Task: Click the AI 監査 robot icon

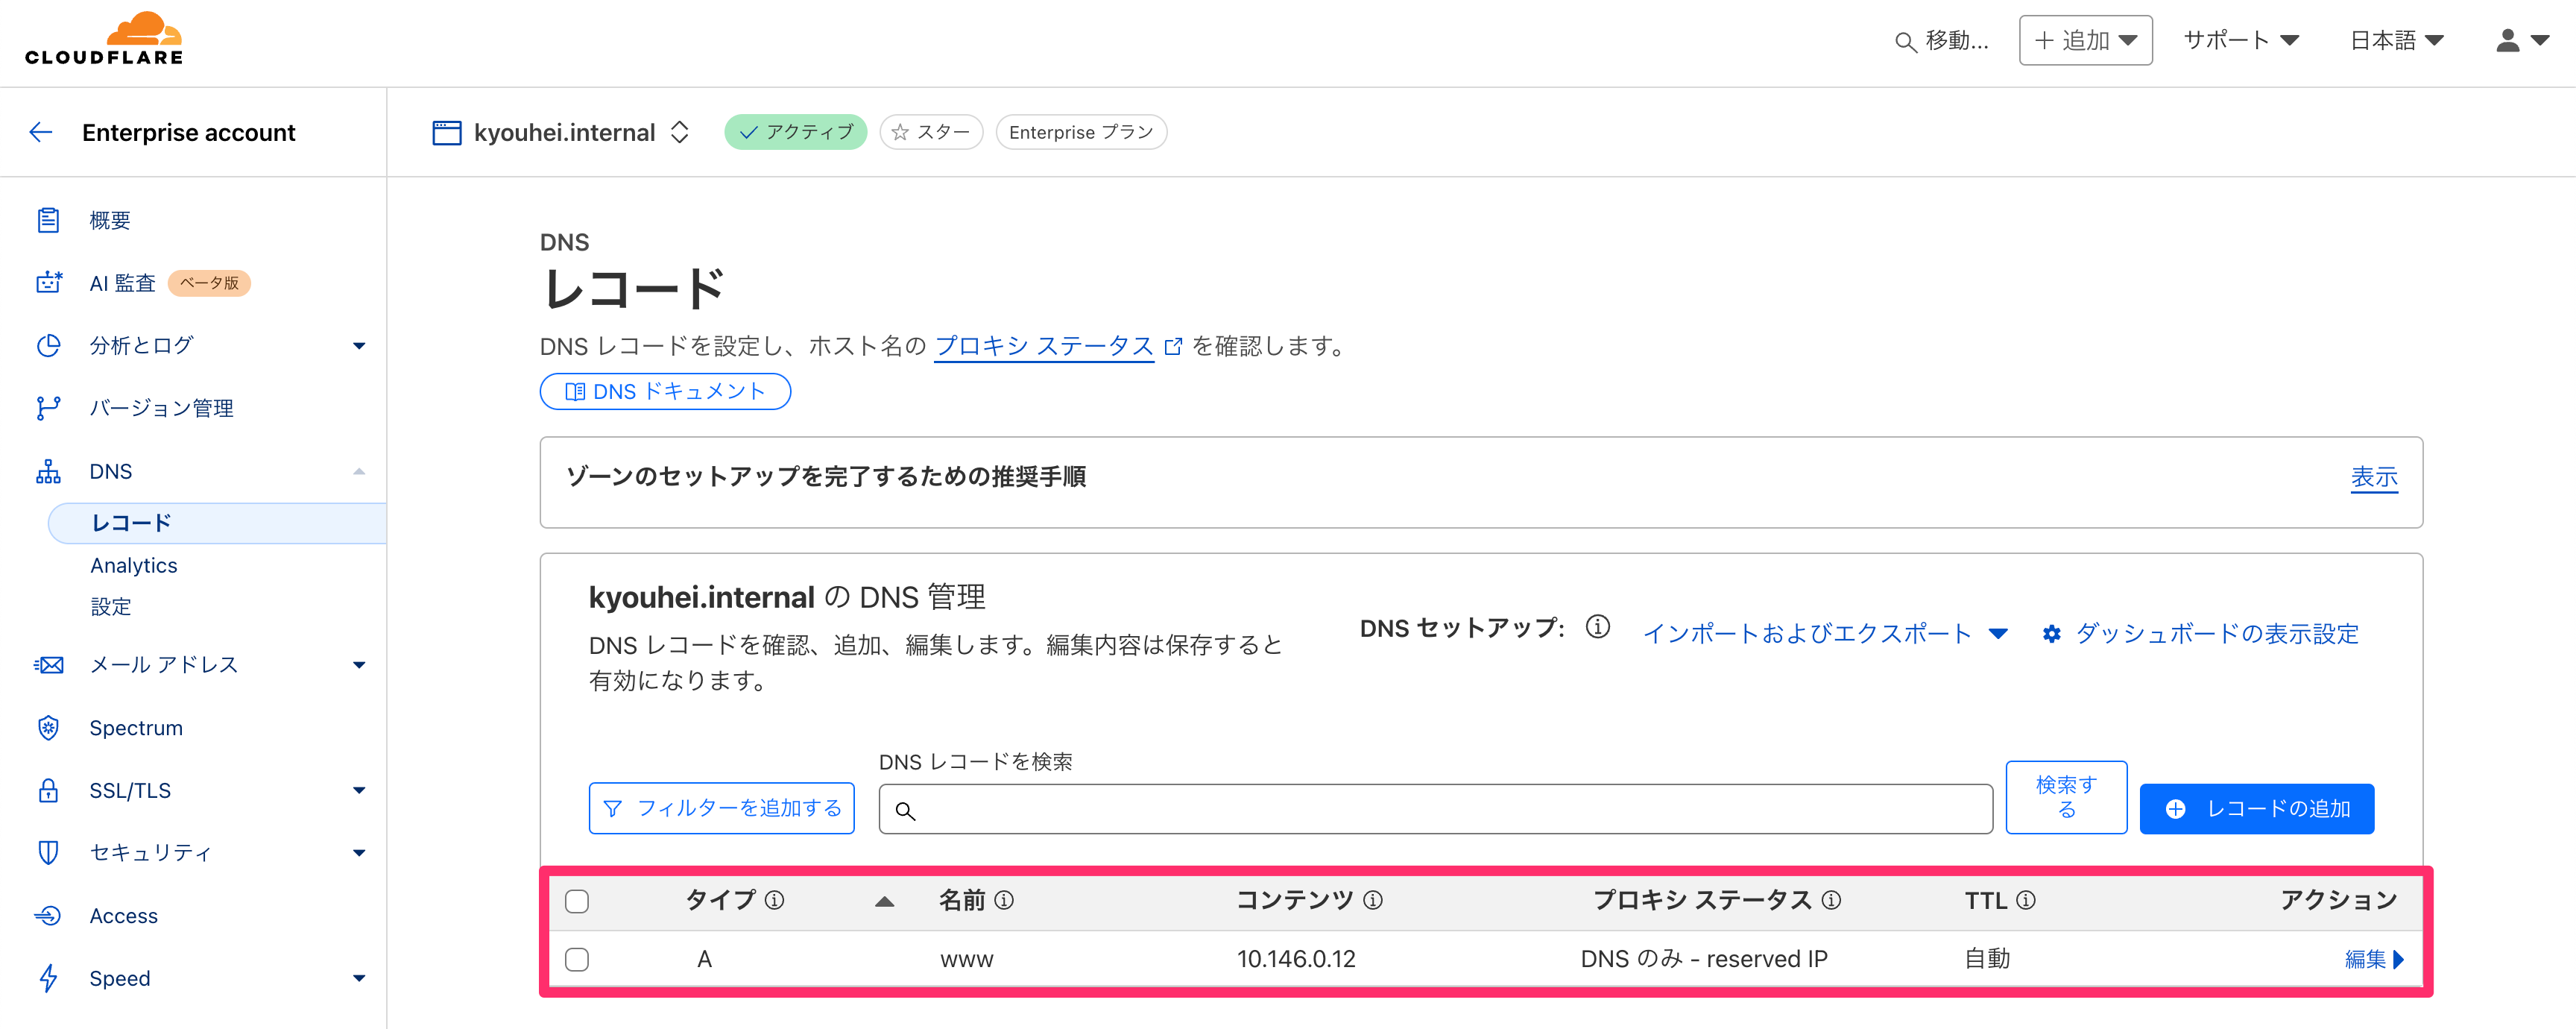Action: [x=48, y=283]
